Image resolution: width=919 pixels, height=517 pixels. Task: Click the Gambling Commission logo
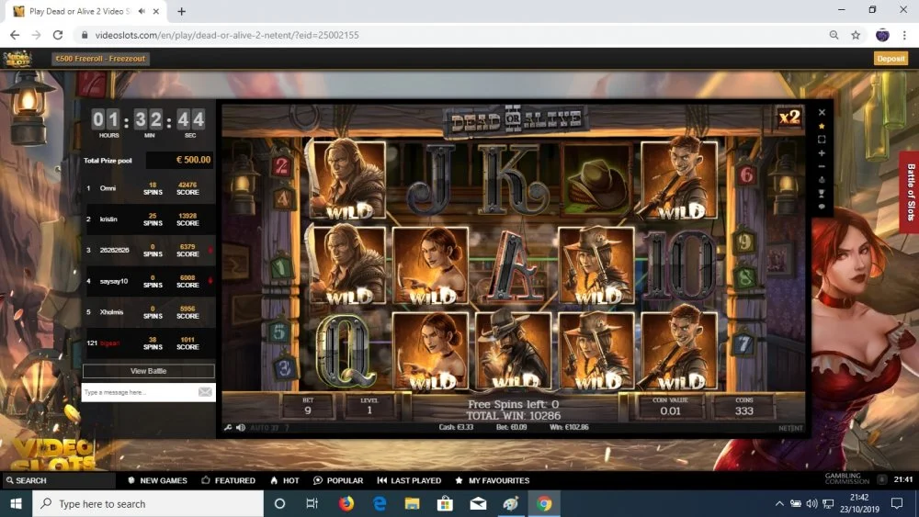coord(847,478)
